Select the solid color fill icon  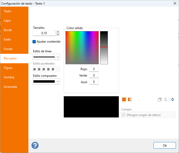coord(124,99)
